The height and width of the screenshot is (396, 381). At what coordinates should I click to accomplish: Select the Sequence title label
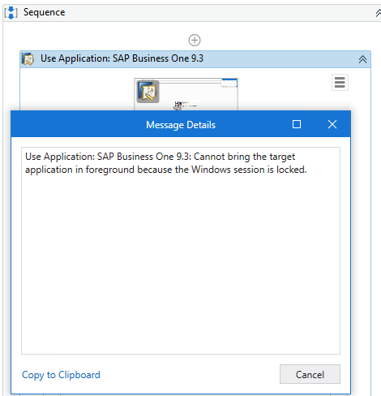coord(44,12)
